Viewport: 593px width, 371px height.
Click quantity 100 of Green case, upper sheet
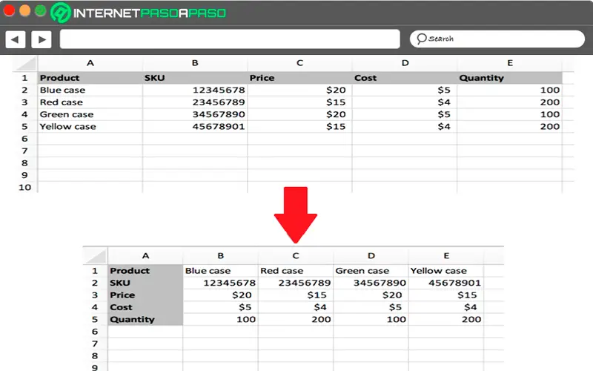510,114
